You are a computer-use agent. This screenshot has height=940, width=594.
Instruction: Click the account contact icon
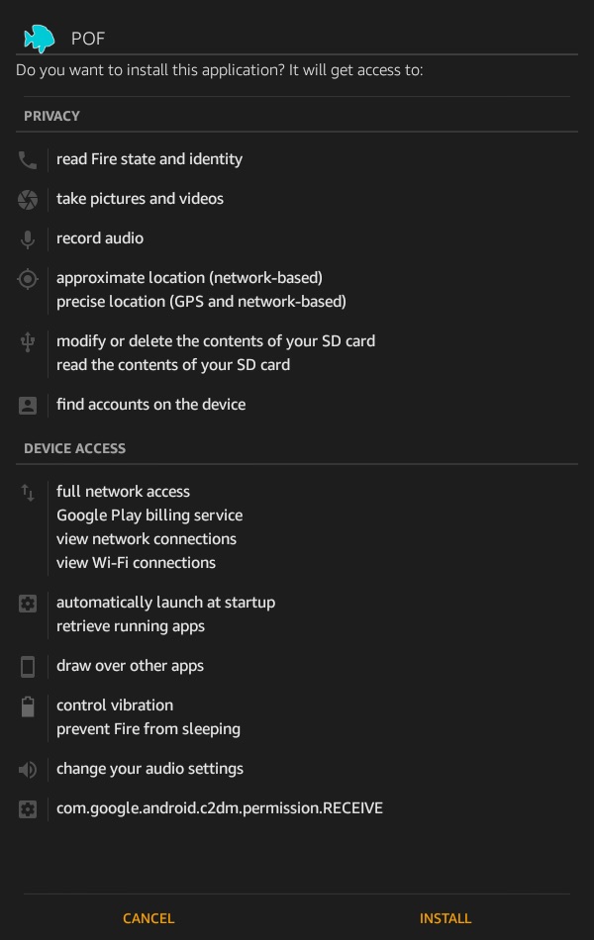coord(28,406)
